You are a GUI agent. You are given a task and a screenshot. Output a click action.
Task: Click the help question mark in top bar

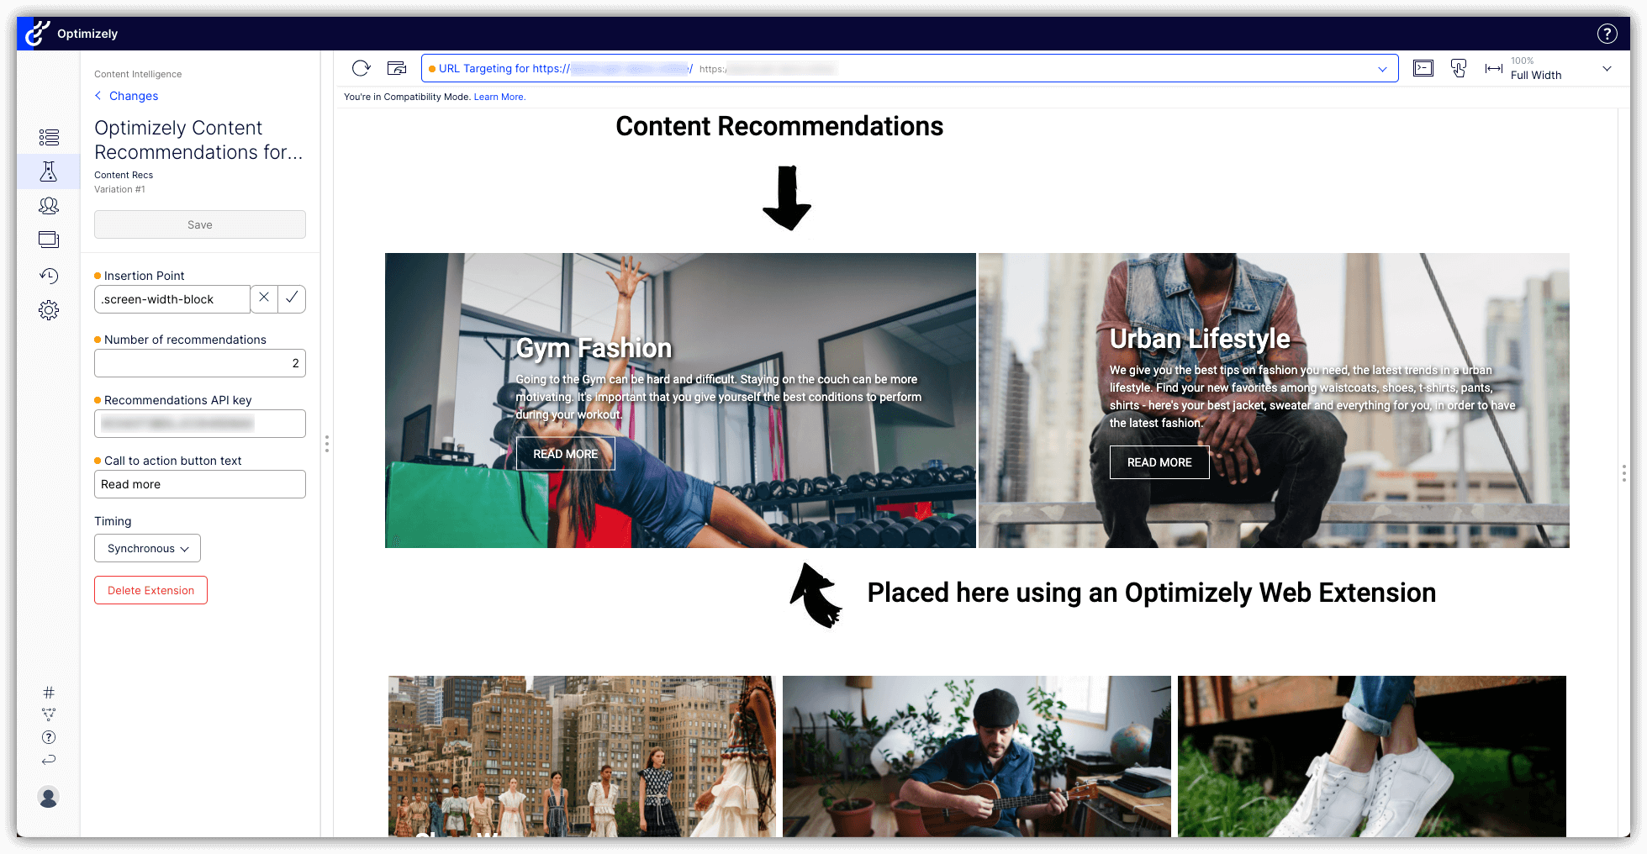pyautogui.click(x=1607, y=34)
